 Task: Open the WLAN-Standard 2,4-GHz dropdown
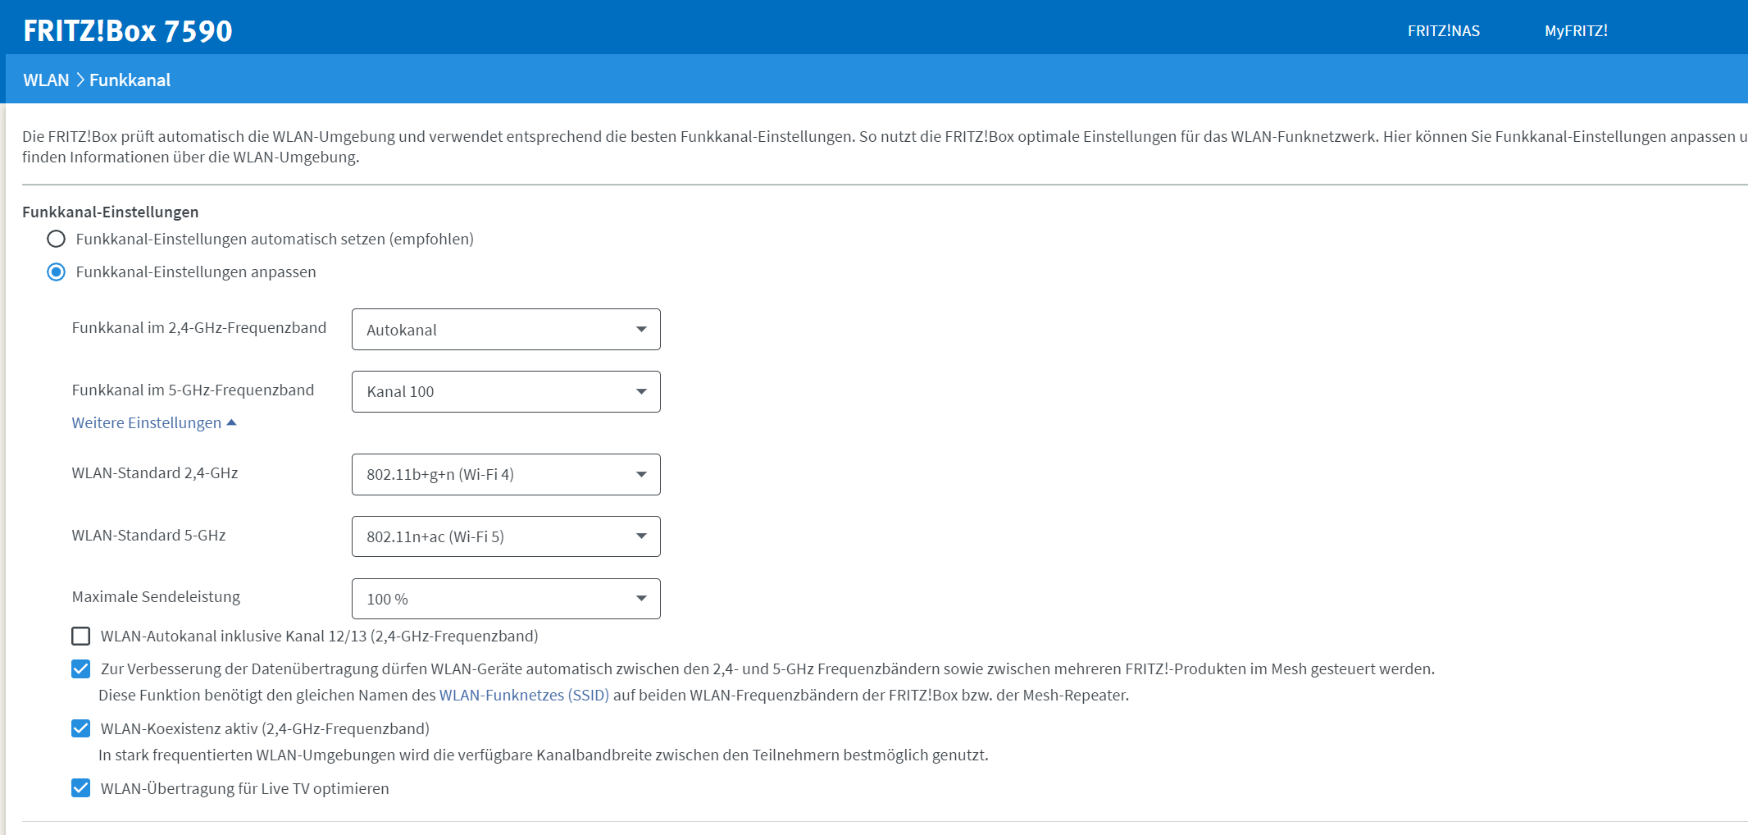click(506, 474)
